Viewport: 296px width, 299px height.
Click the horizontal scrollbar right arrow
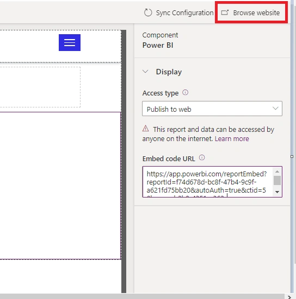tap(289, 297)
